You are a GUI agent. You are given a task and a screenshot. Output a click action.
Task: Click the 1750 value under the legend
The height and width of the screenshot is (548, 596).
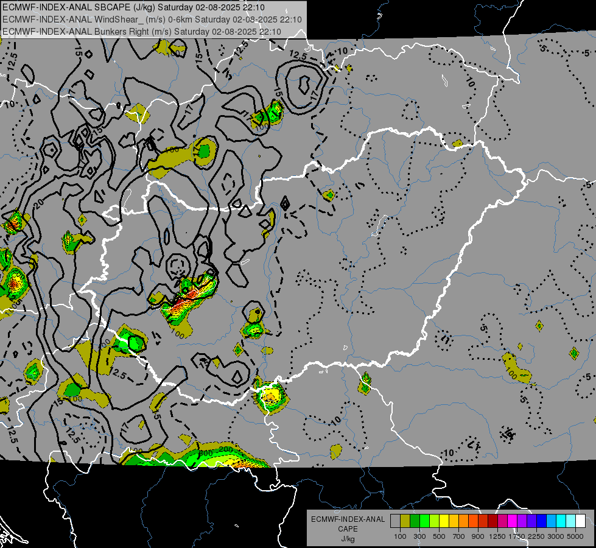pyautogui.click(x=517, y=536)
